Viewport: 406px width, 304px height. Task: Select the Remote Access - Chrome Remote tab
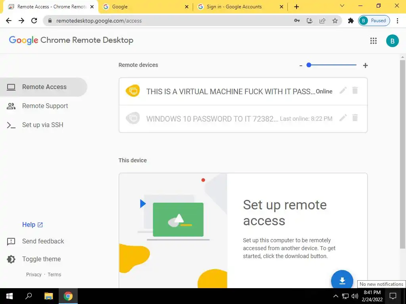[50, 7]
